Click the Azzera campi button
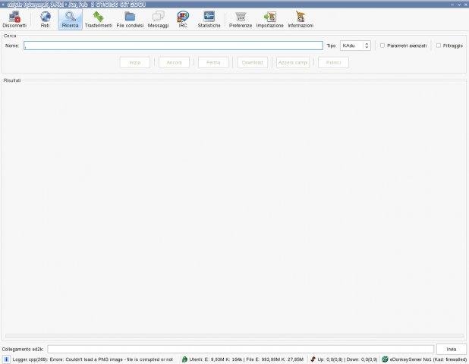Screen dimensions: 469x364 tap(293, 62)
